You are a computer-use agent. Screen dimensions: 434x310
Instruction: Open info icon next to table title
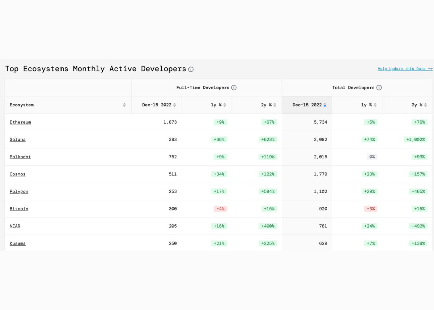(x=191, y=69)
